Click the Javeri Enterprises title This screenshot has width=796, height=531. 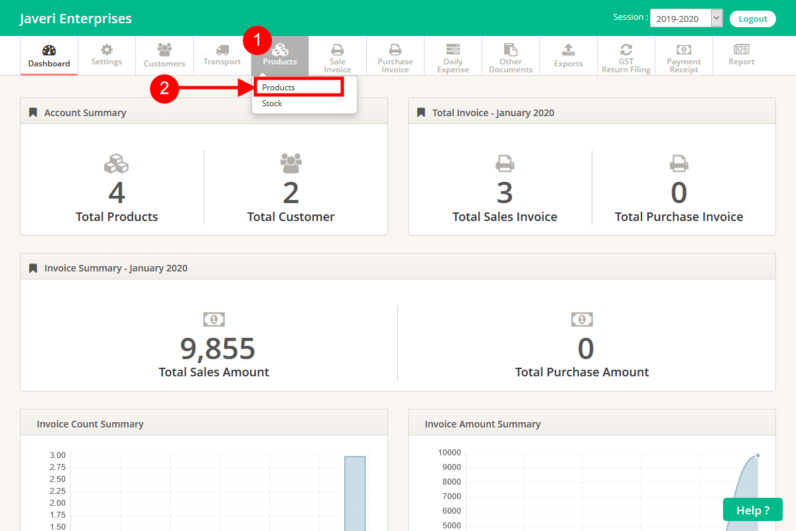pyautogui.click(x=76, y=19)
